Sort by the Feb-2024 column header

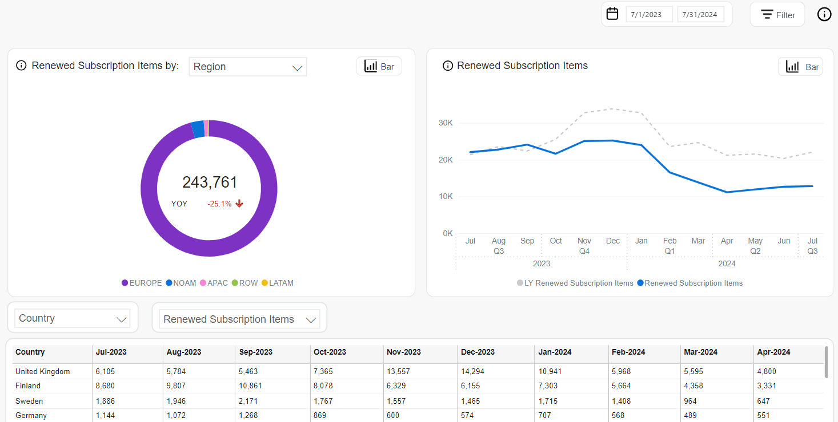click(x=644, y=352)
